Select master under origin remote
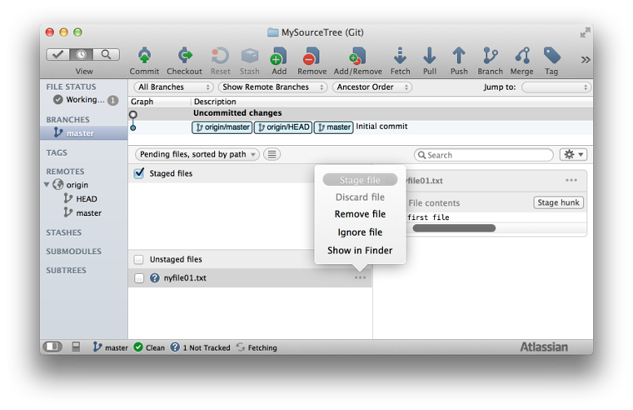This screenshot has height=410, width=633. click(83, 213)
